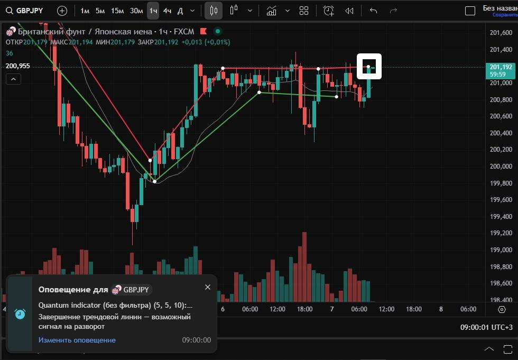Open the Indicators panel icon

point(272,11)
